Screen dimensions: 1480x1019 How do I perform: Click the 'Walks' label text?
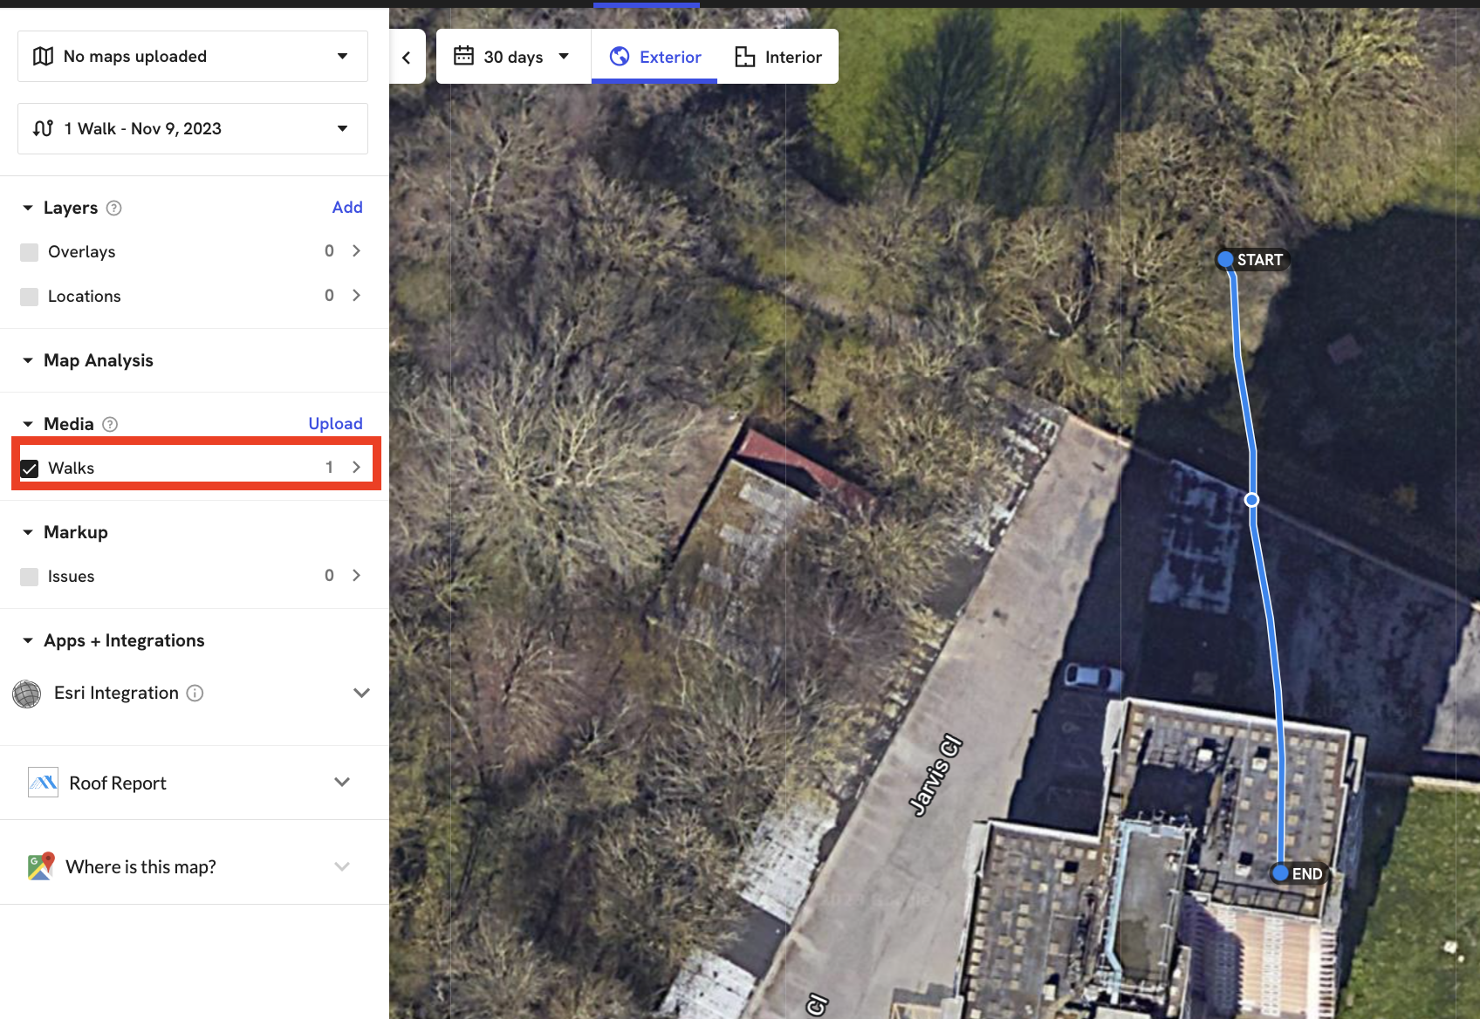point(71,468)
